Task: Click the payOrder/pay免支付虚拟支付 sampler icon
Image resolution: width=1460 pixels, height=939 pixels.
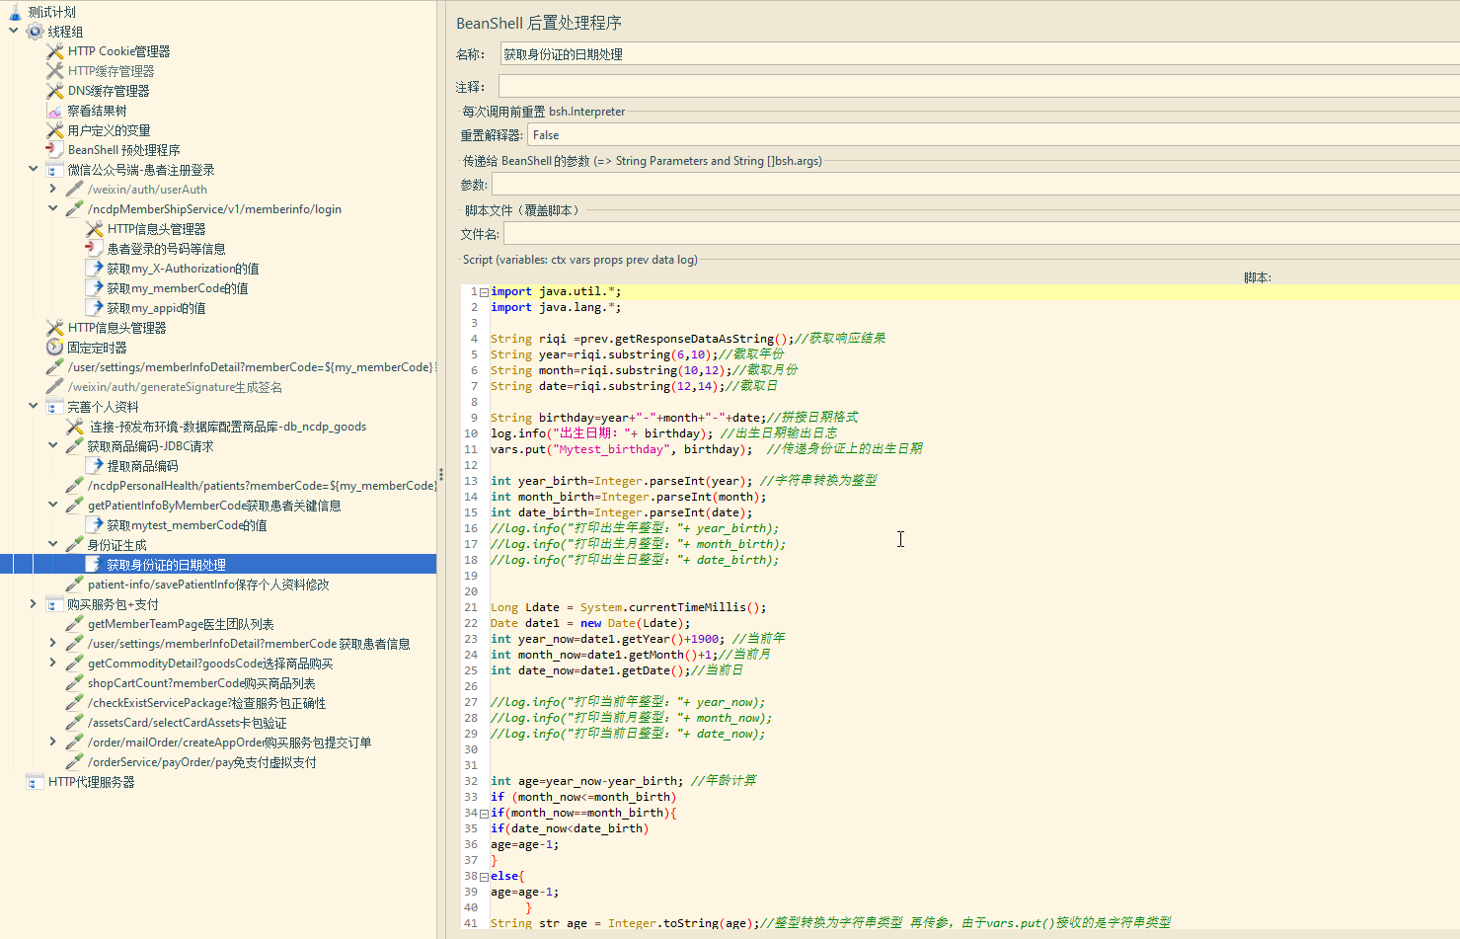Action: tap(75, 762)
